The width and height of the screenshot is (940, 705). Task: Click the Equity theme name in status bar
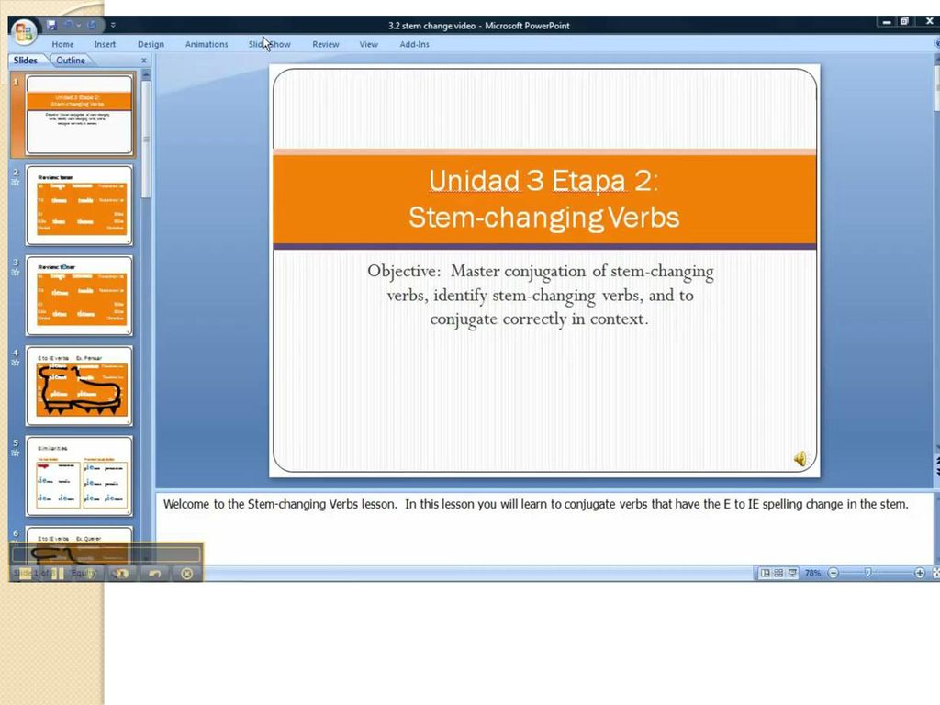click(83, 573)
